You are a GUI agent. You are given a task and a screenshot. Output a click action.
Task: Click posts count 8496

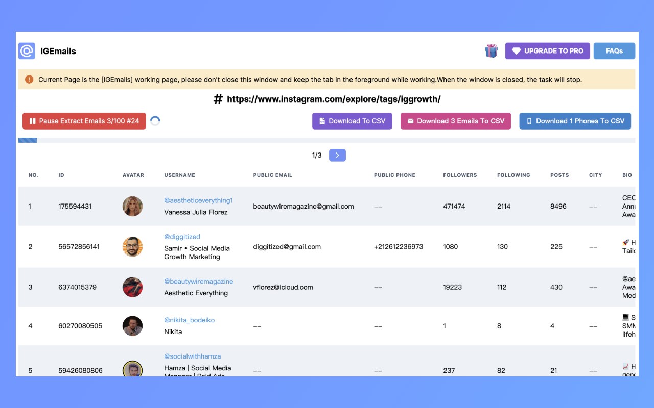[x=558, y=206]
